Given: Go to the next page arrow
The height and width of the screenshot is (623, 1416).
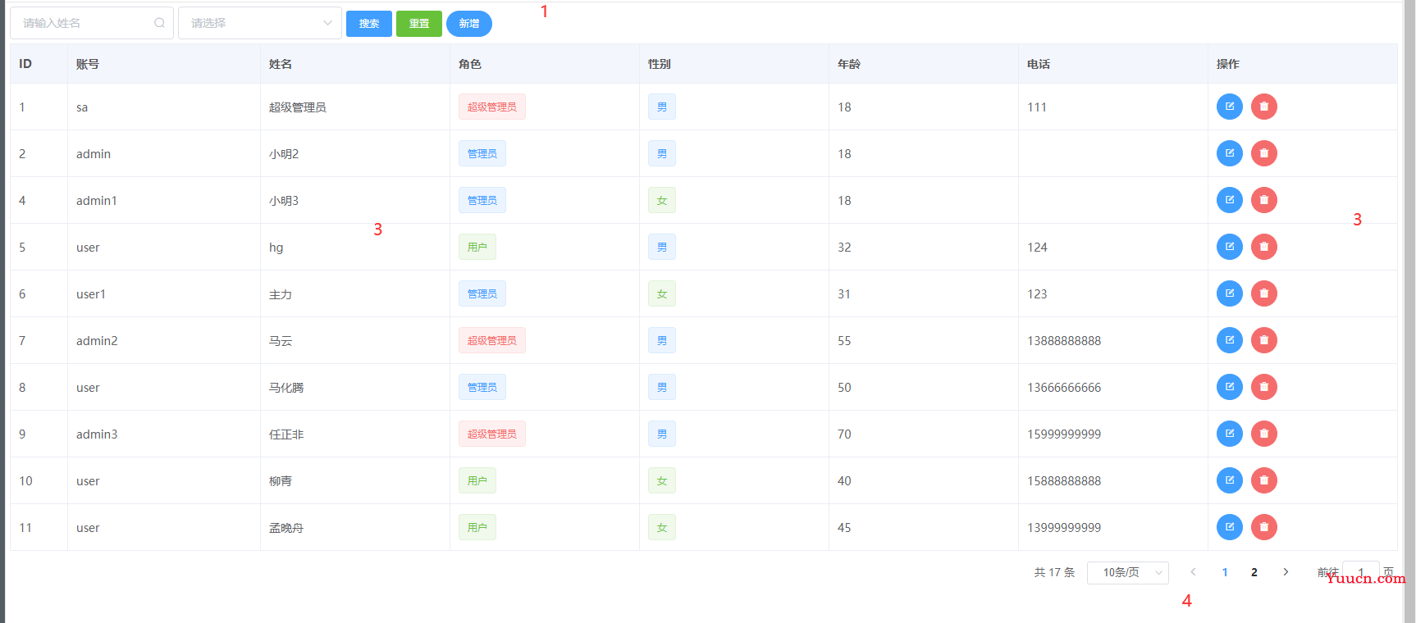Looking at the screenshot, I should [1286, 572].
